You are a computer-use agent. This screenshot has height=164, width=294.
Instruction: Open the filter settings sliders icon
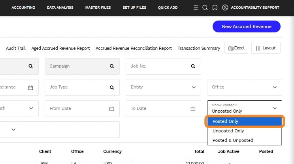coord(196,8)
